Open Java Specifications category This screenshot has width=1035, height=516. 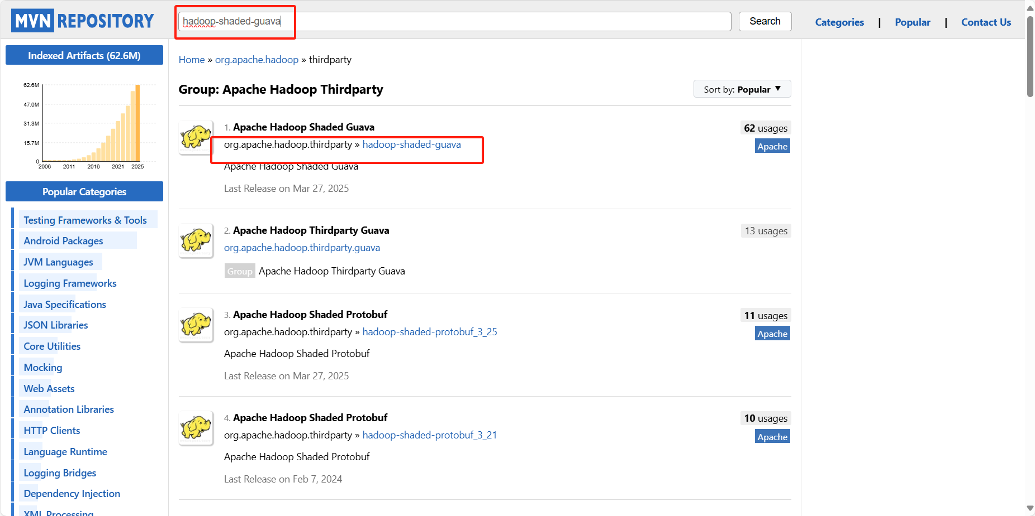coord(65,305)
